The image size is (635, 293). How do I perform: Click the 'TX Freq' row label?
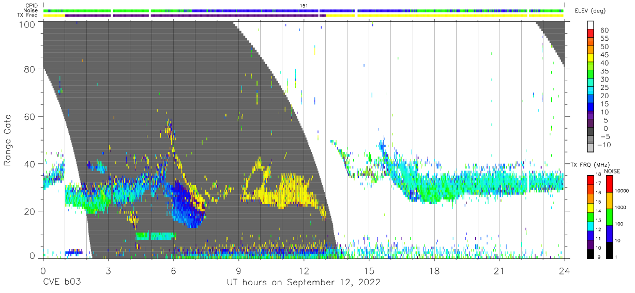[28, 15]
